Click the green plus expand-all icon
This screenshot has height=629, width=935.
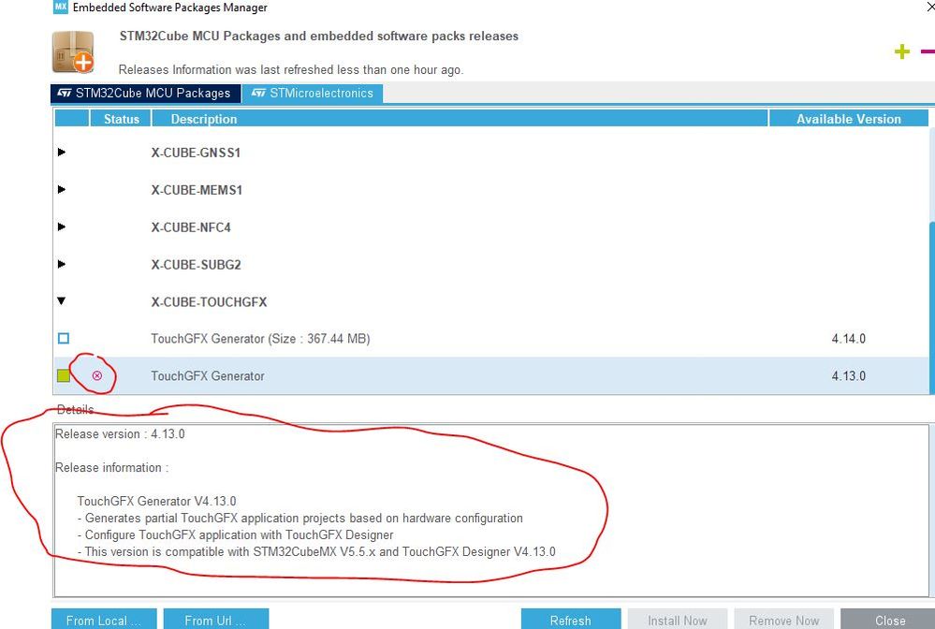[902, 51]
